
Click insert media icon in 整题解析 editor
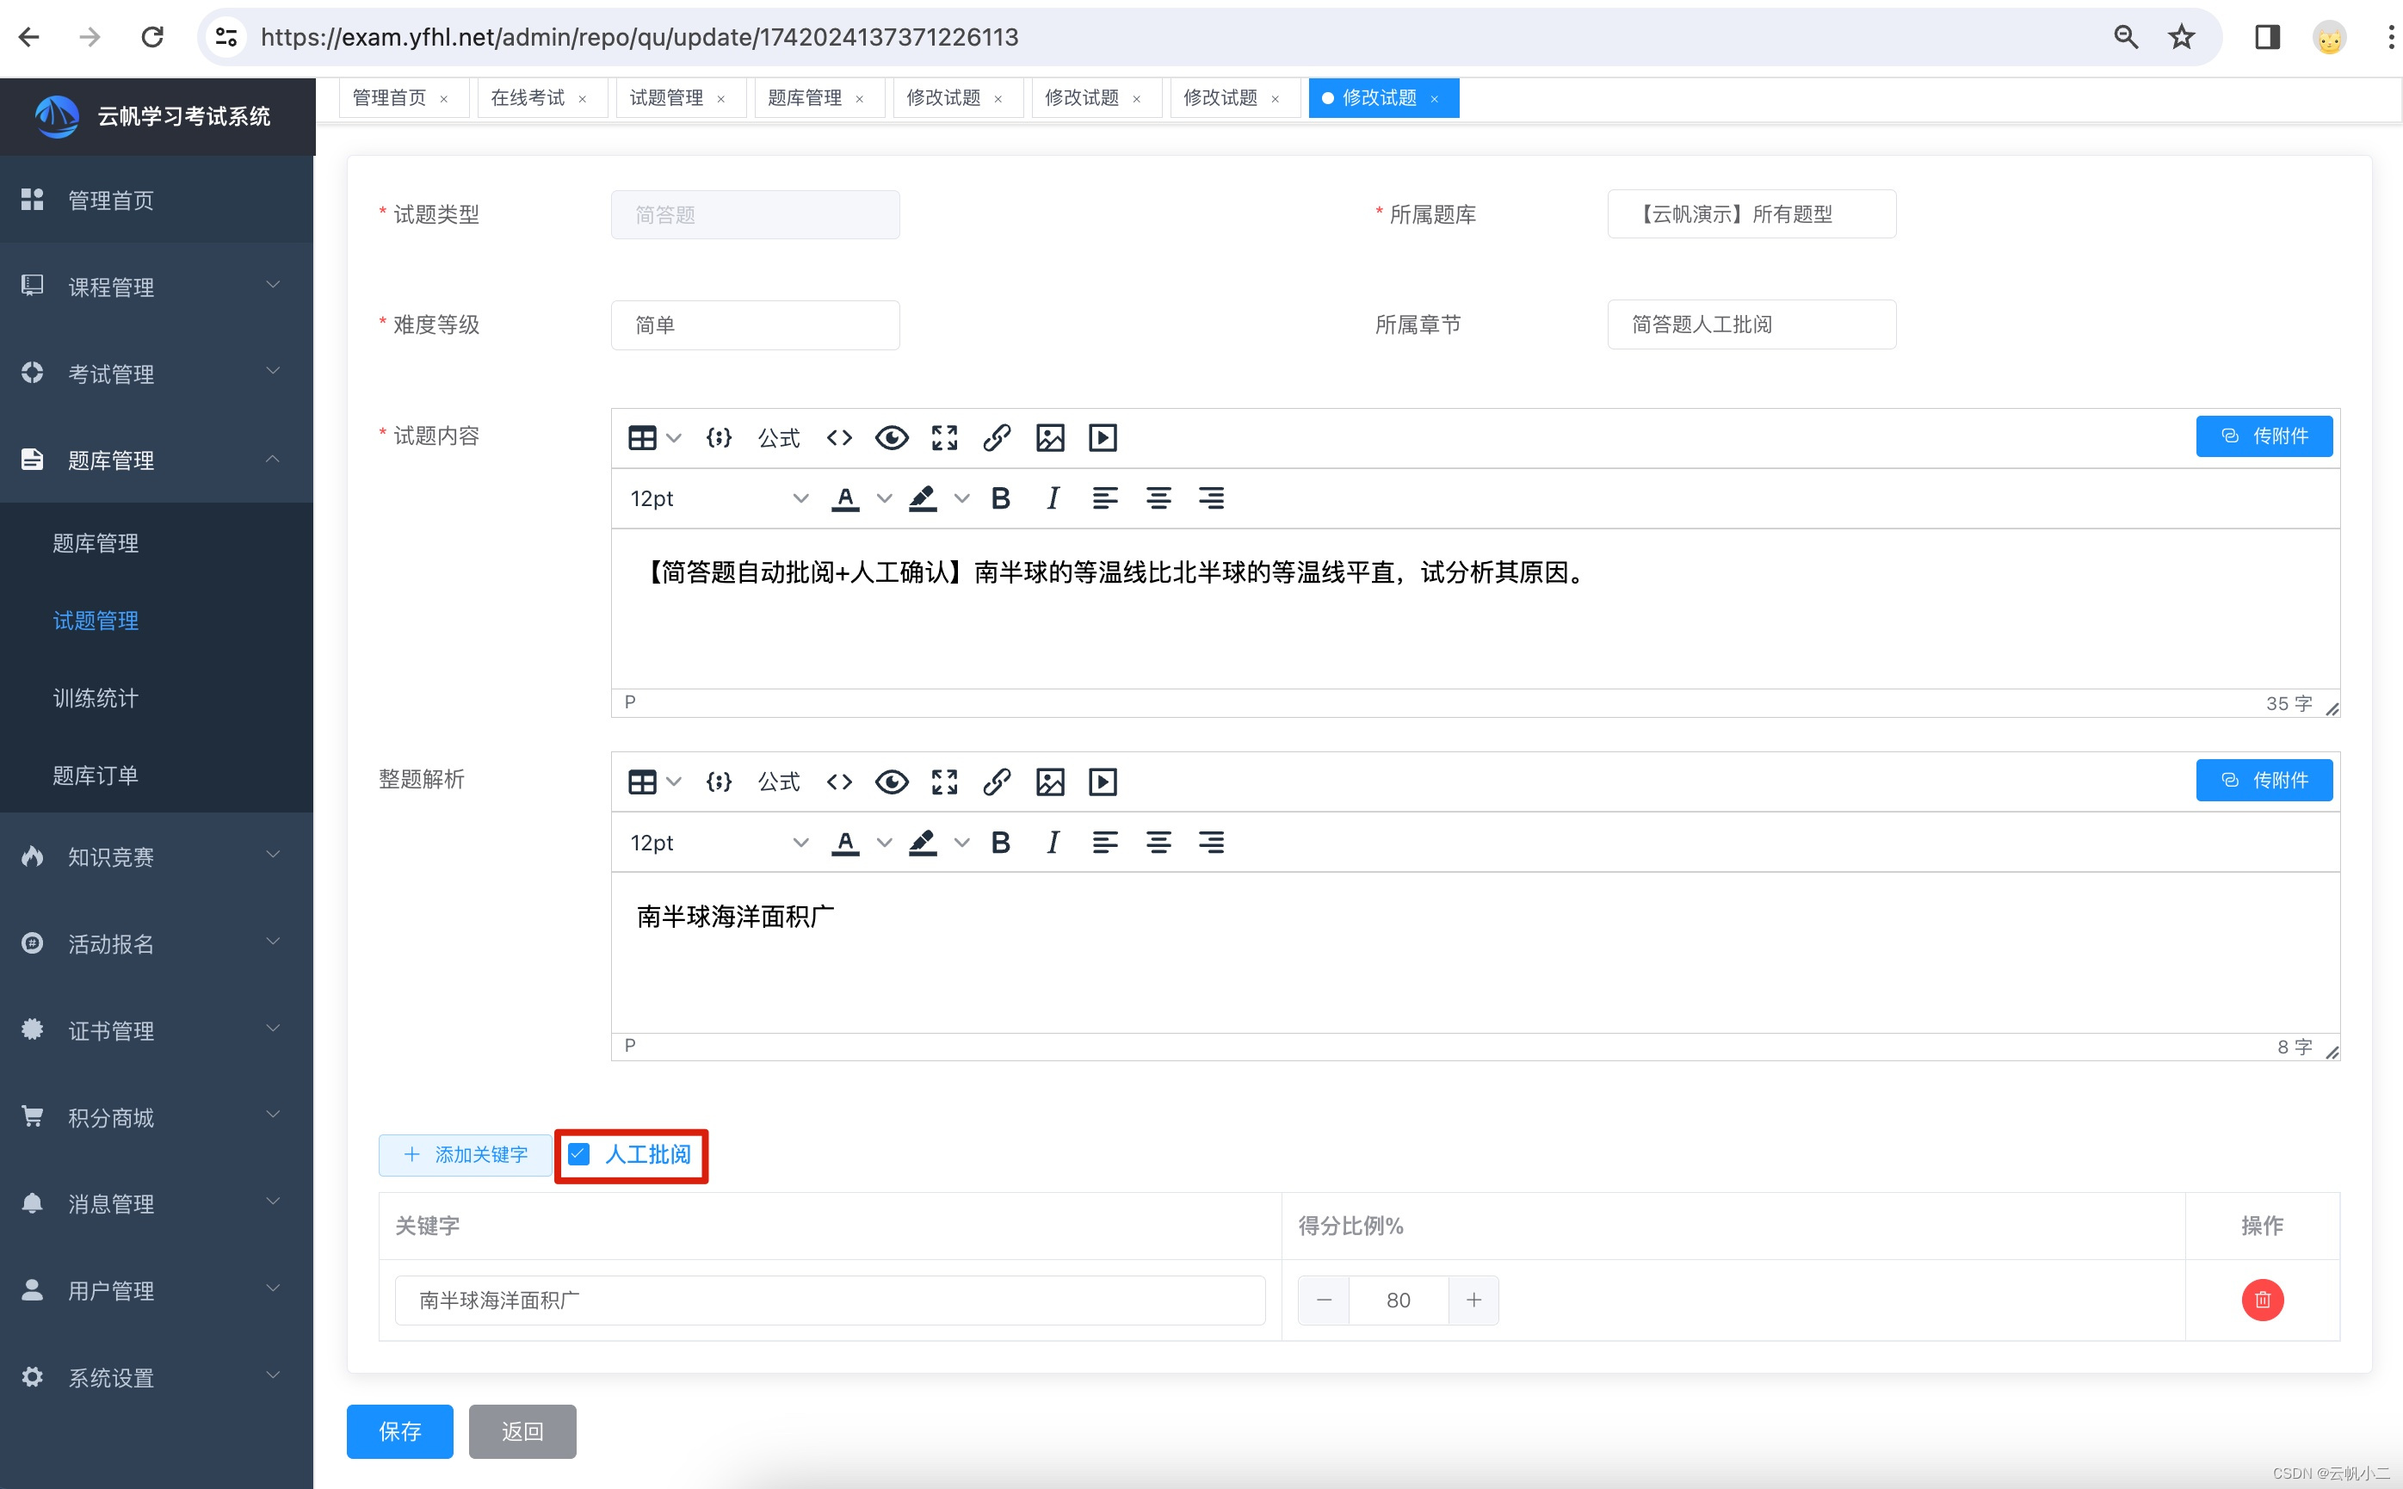1102,782
